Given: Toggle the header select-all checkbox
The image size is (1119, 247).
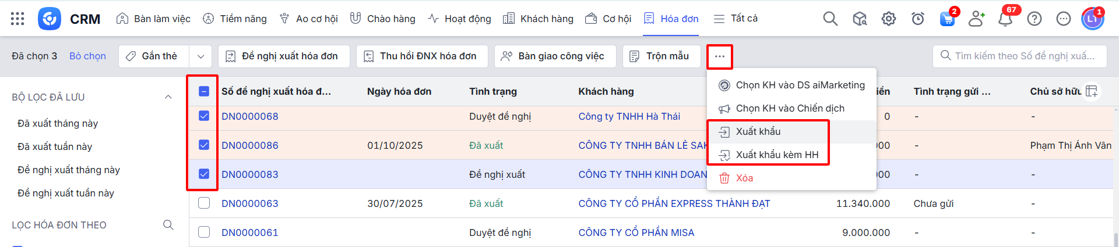Looking at the screenshot, I should (204, 91).
